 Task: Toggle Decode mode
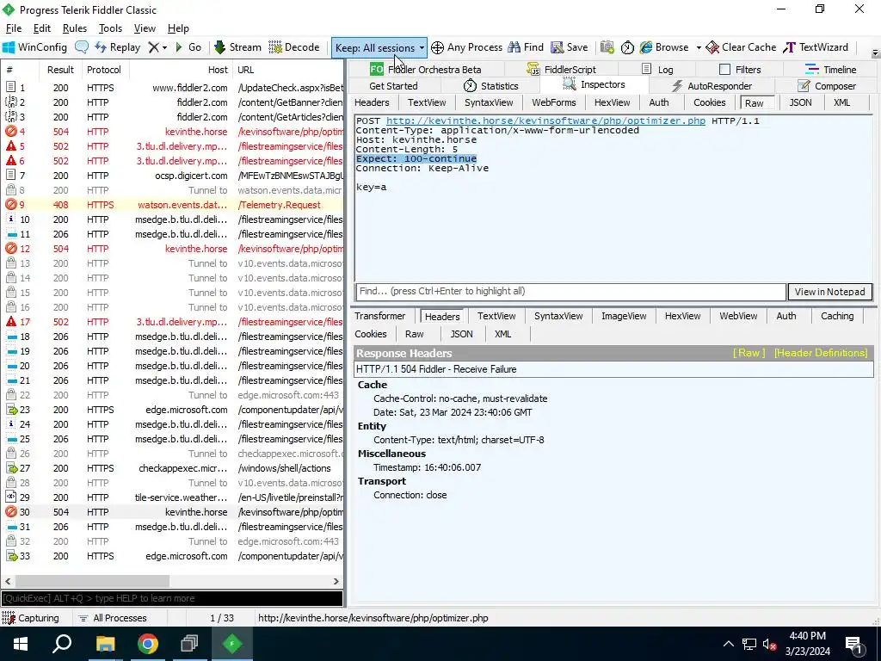[294, 47]
